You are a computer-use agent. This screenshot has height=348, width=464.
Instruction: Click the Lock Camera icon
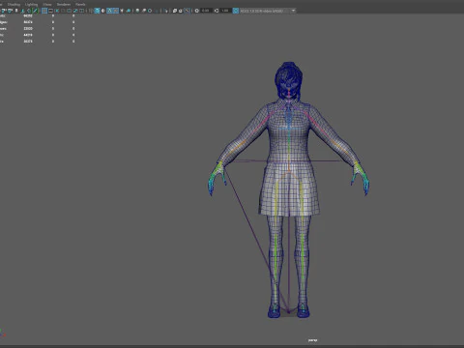point(3,11)
